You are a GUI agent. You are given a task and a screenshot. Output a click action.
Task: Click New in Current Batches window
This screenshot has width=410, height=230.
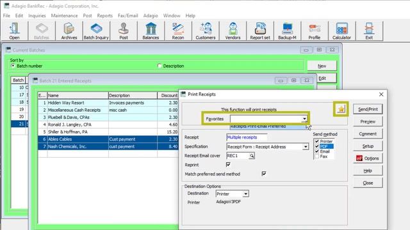tap(322, 66)
